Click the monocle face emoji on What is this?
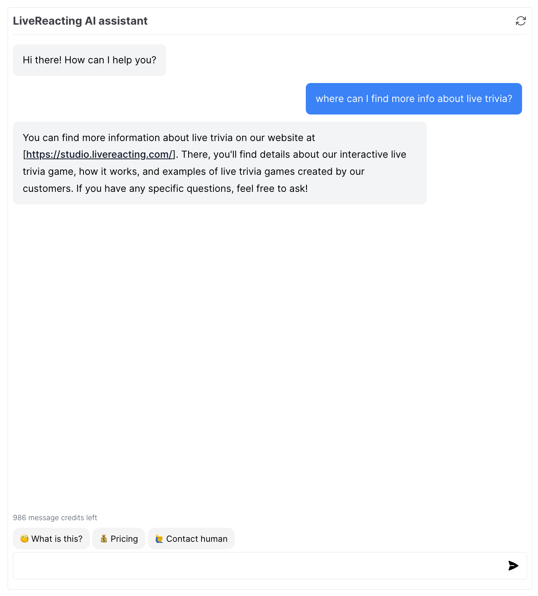 (x=25, y=539)
